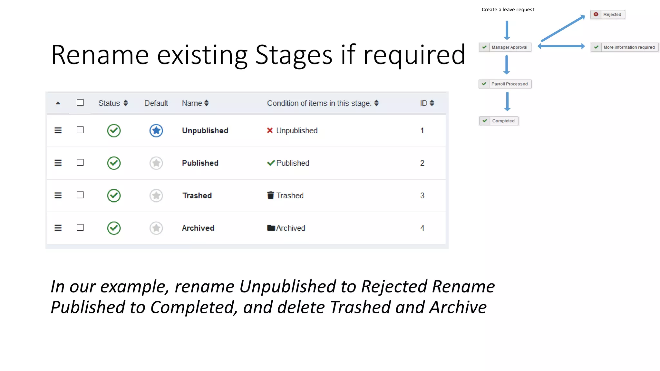Click the Manager Approval stage label

[x=510, y=47]
